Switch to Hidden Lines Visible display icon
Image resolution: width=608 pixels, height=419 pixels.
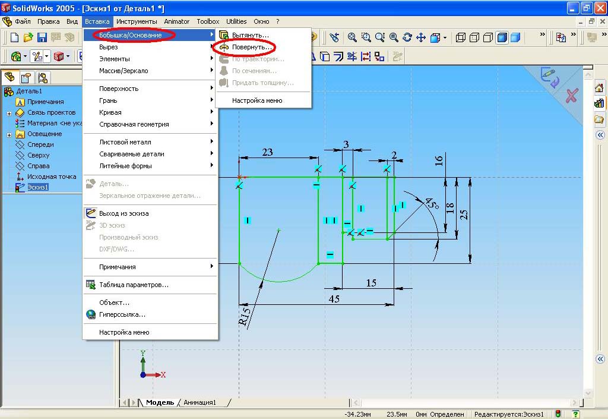coord(474,37)
